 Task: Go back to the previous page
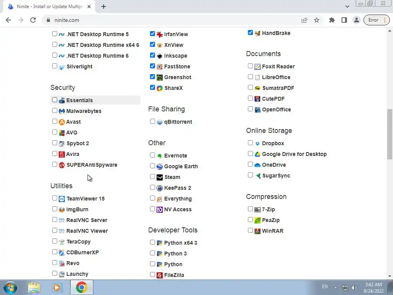8,20
